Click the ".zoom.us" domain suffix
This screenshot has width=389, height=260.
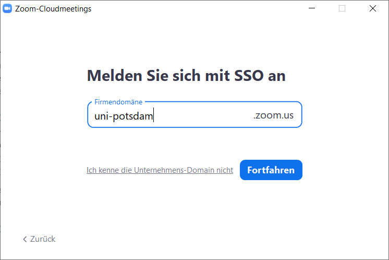point(273,115)
